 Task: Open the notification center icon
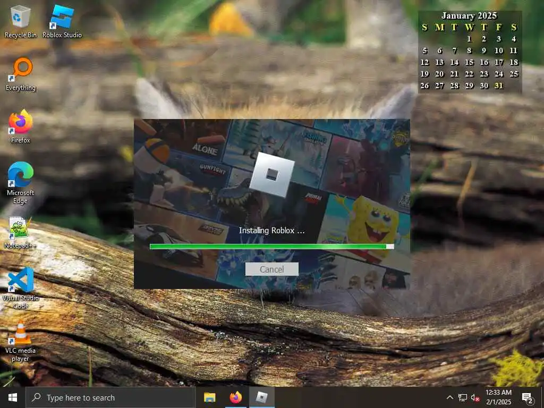tap(528, 397)
